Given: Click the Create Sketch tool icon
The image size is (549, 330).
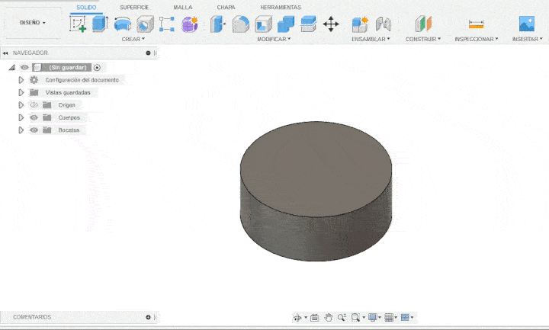Looking at the screenshot, I should tap(78, 24).
